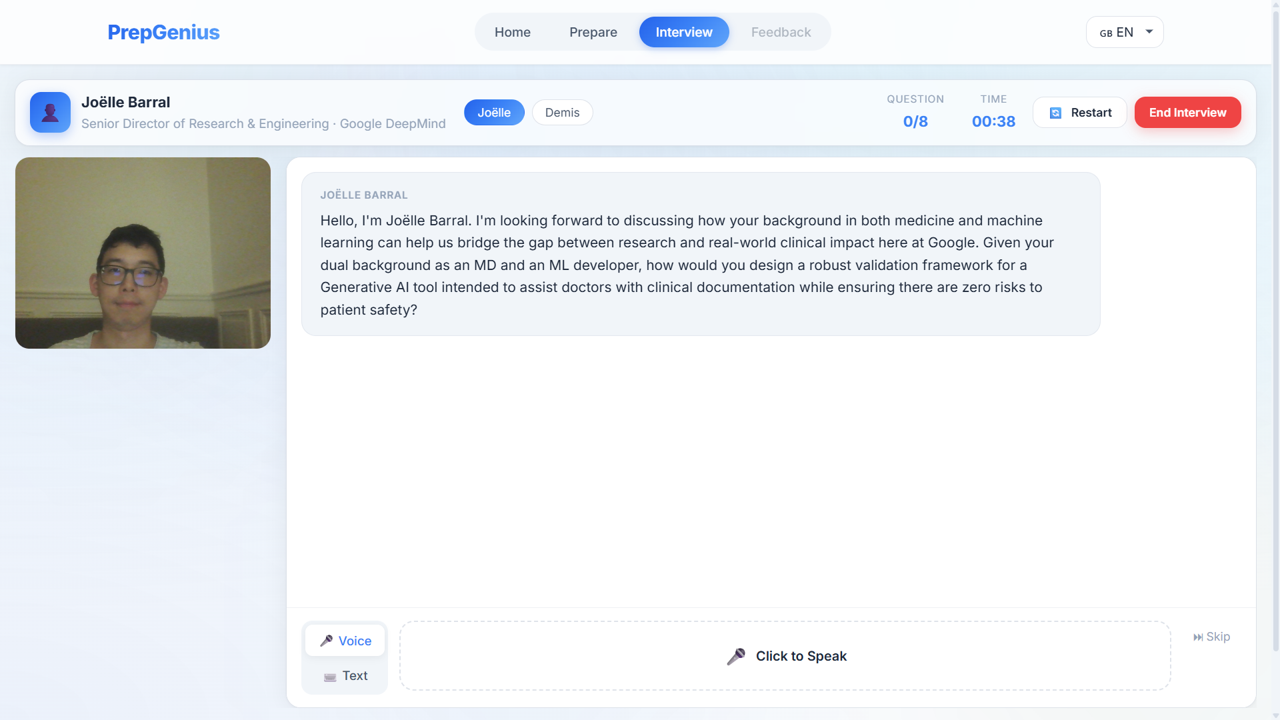Click the Voice mode microphone icon
Screen dimensions: 1280x720
pyautogui.click(x=326, y=641)
